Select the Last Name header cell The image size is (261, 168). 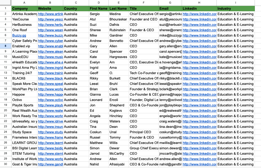[x=119, y=8]
